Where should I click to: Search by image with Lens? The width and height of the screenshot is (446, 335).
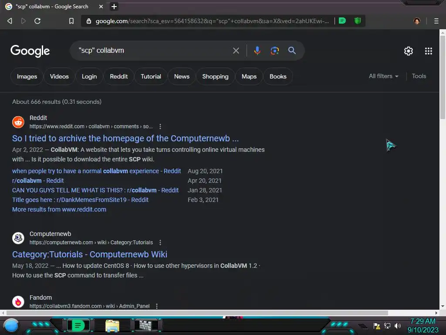coord(274,51)
